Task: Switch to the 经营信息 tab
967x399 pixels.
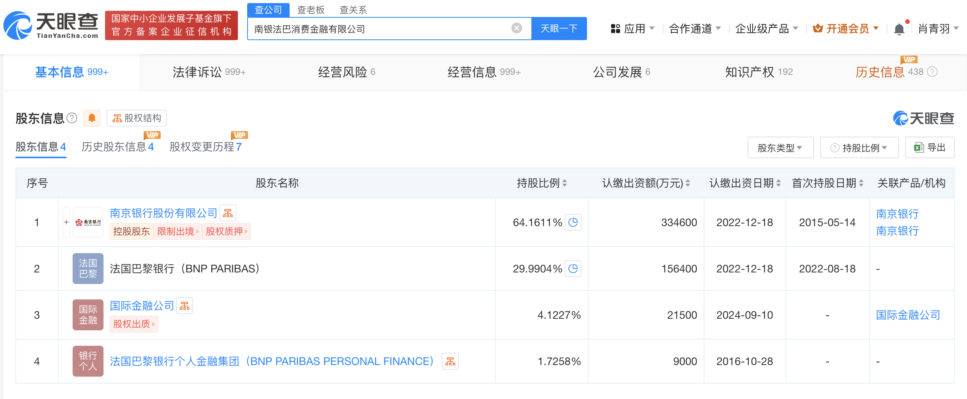Action: click(484, 72)
